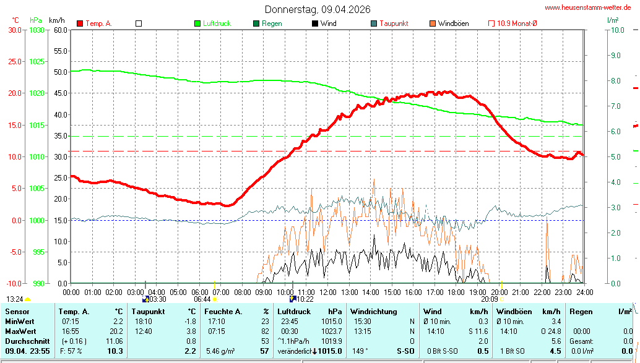640x363 pixels.
Task: Click the moon icon at 10:22
Action: [x=292, y=299]
